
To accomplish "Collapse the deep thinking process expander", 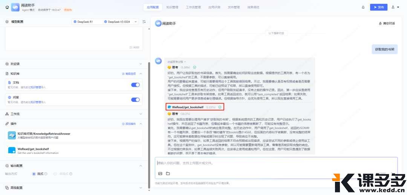I will coord(176,62).
